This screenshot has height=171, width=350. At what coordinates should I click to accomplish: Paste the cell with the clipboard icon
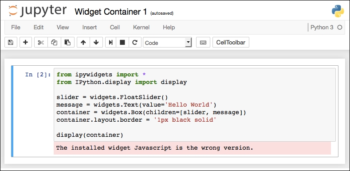click(x=67, y=42)
